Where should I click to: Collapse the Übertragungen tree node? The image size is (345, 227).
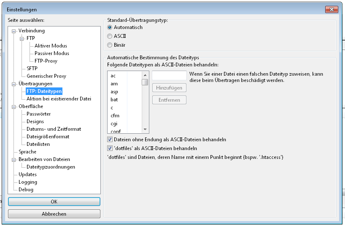14,84
